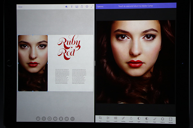Viewport: 193px width, 128px height.
Task: Open the Light adjustment tool
Action: pyautogui.click(x=139, y=118)
